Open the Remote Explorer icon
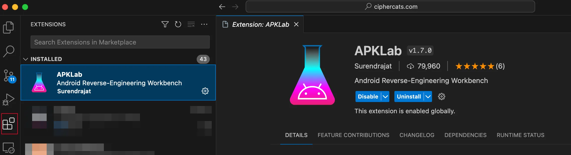This screenshot has width=571, height=155. [x=9, y=148]
